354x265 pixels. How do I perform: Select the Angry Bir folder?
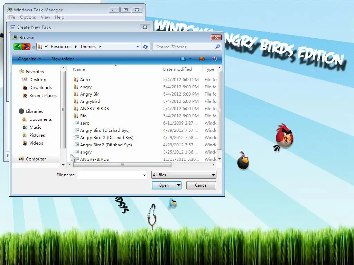90,94
